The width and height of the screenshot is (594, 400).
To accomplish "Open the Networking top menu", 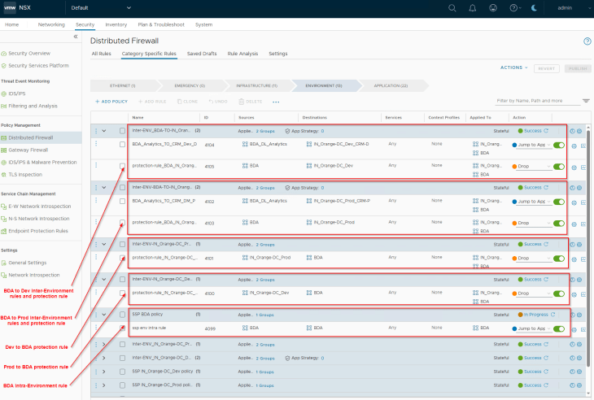I will pos(51,25).
